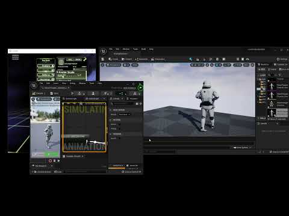Open Perspective dropdown in blueprint preview viewport
This screenshot has width=289, height=216.
(x=44, y=99)
